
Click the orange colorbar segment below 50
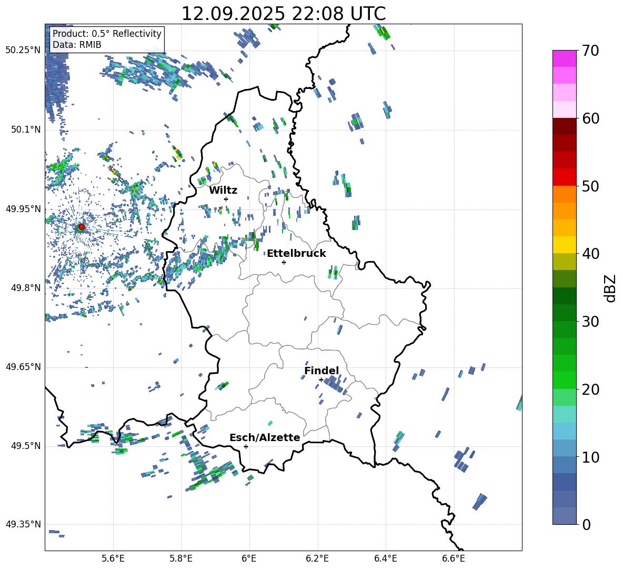tap(564, 194)
